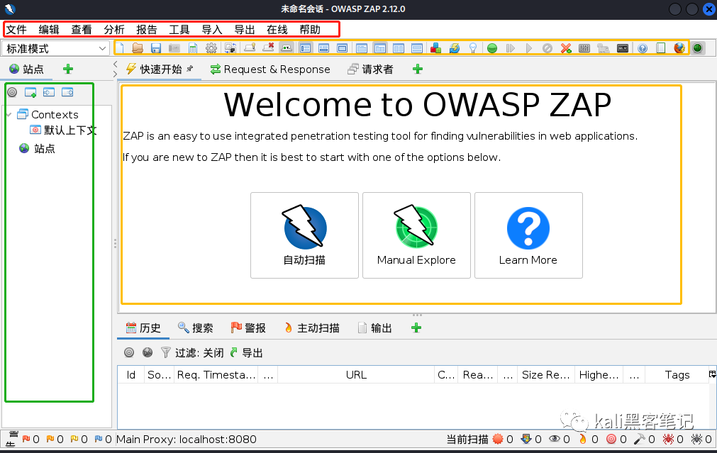Click 导出 in the history toolbar
Image resolution: width=717 pixels, height=453 pixels.
point(247,353)
